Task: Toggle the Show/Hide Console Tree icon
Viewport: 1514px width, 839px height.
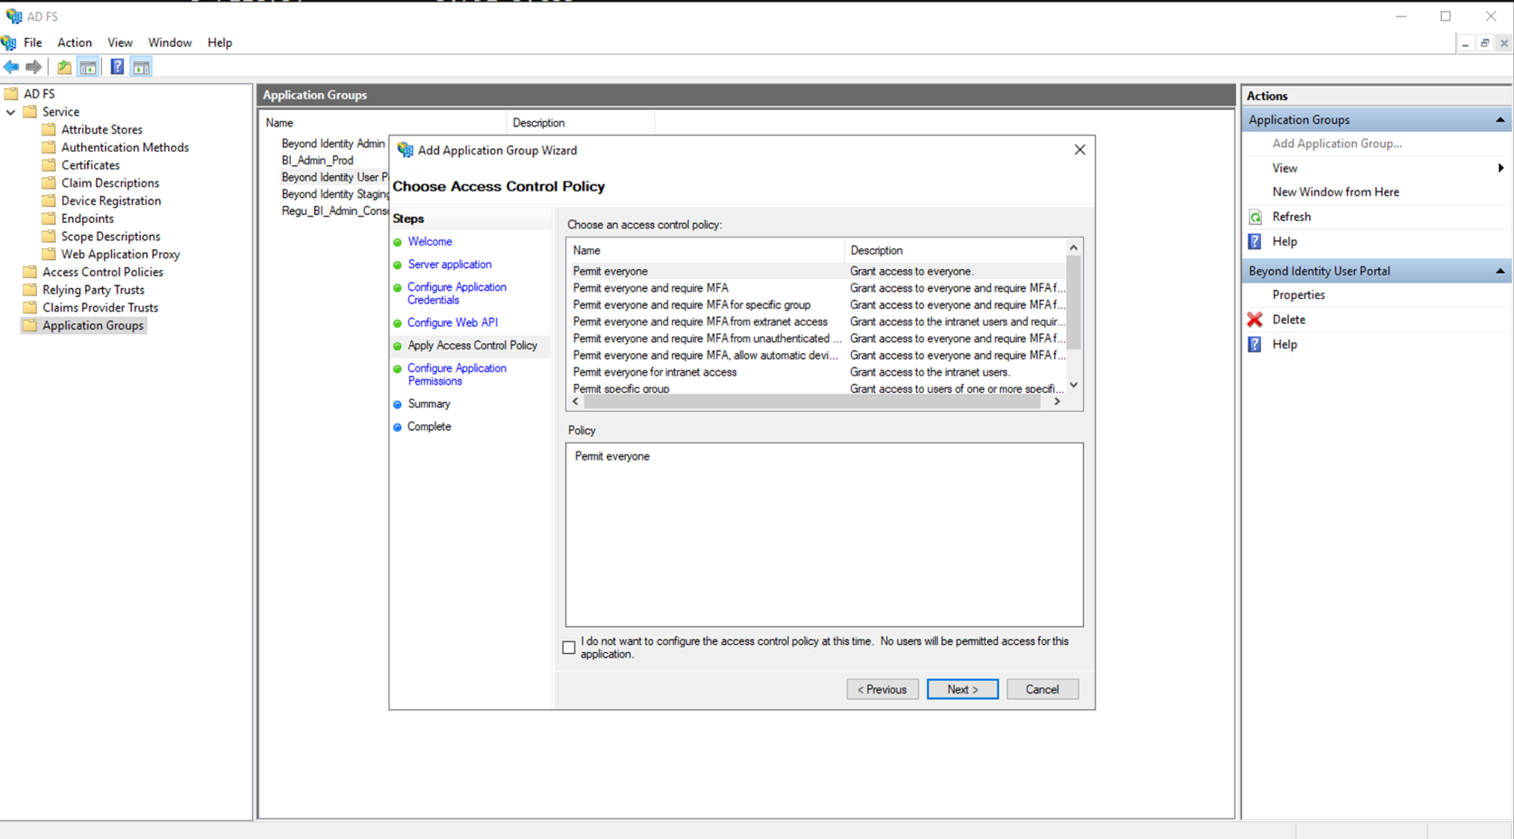Action: [x=88, y=67]
